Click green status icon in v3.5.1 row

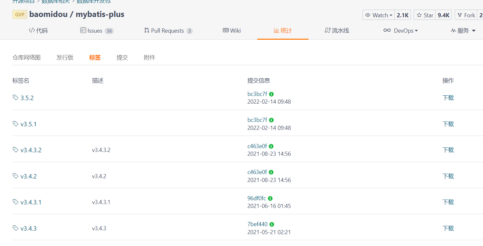[x=271, y=120]
